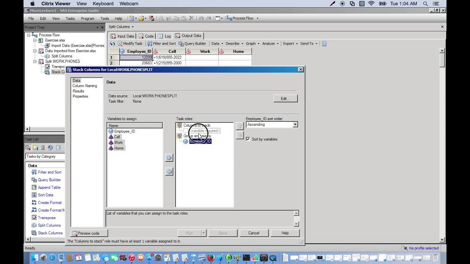Click the server icon in Task List toolbar
The width and height of the screenshot is (470, 264).
[43, 148]
